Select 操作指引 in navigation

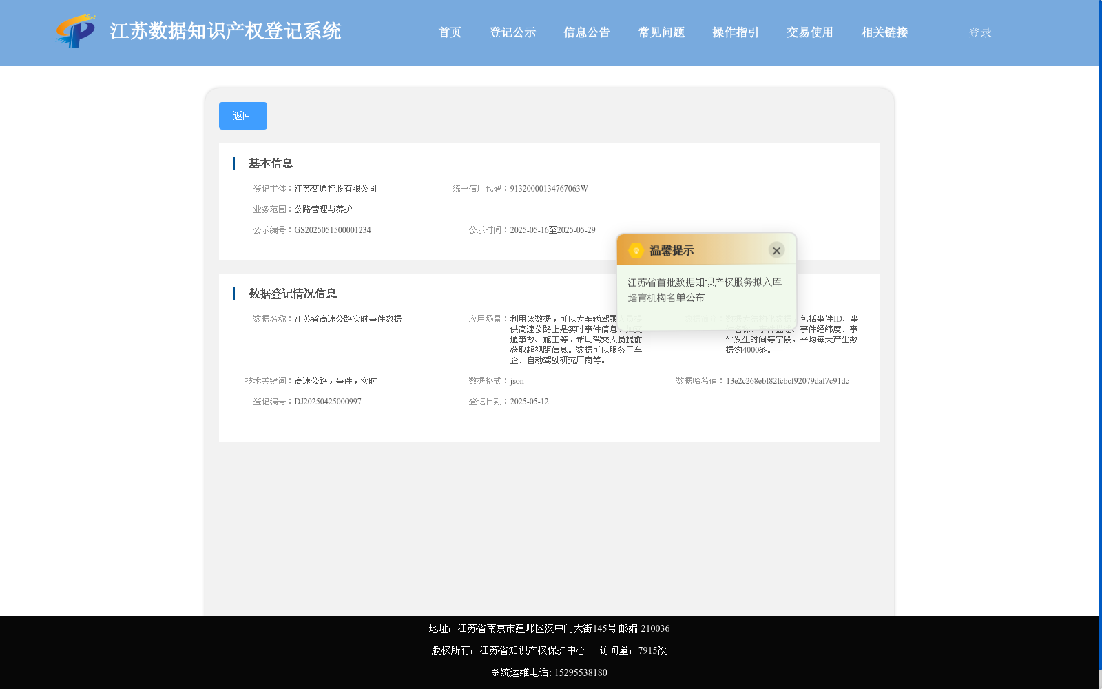[736, 32]
